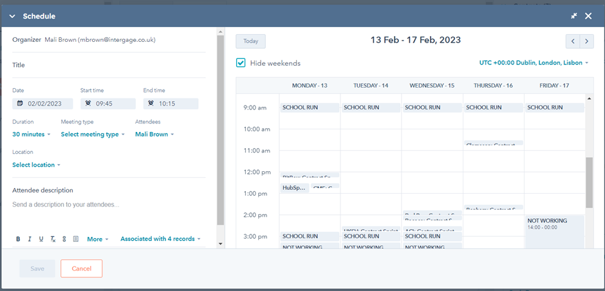Open Select meeting type dropdown
The image size is (605, 291).
click(x=93, y=135)
